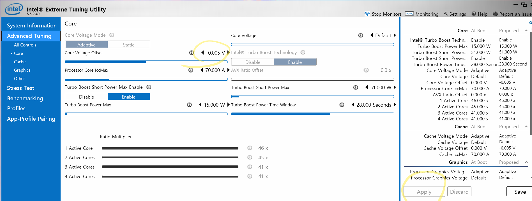This screenshot has height=201, width=532.
Task: Open Cache tuning subsection
Action: coord(20,62)
